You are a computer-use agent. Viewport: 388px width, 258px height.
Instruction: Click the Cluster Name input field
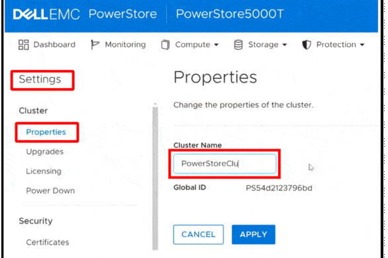tap(224, 163)
